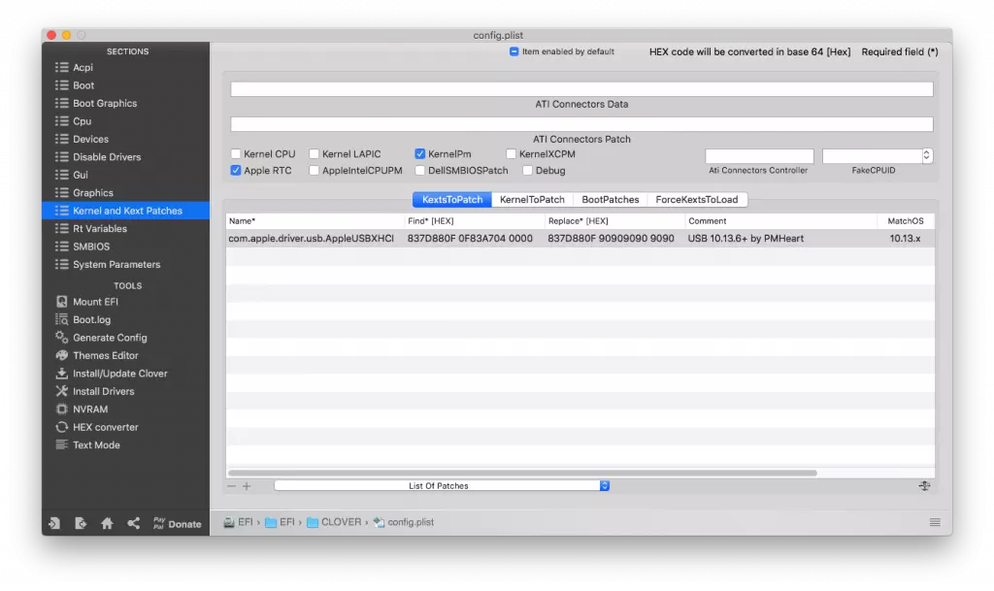Viewport: 994px width, 591px height.
Task: Click the move/reorder icon below table
Action: 924,486
